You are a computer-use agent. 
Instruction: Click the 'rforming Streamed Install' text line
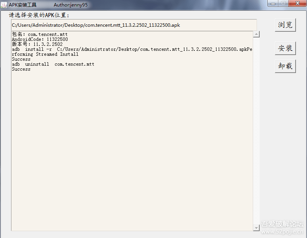(x=45, y=54)
